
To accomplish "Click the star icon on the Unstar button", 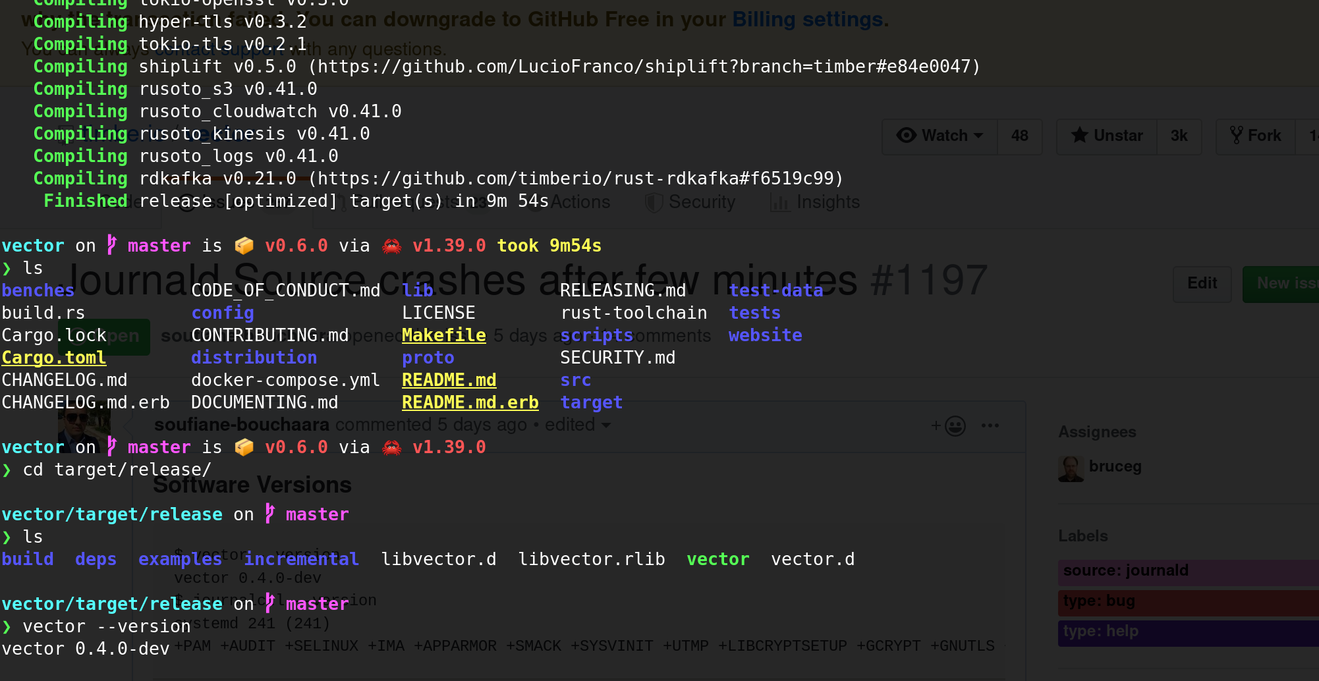I will tap(1079, 136).
